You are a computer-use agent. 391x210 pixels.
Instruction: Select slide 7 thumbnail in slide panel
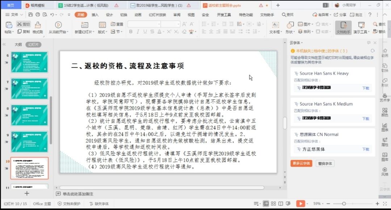(29, 89)
